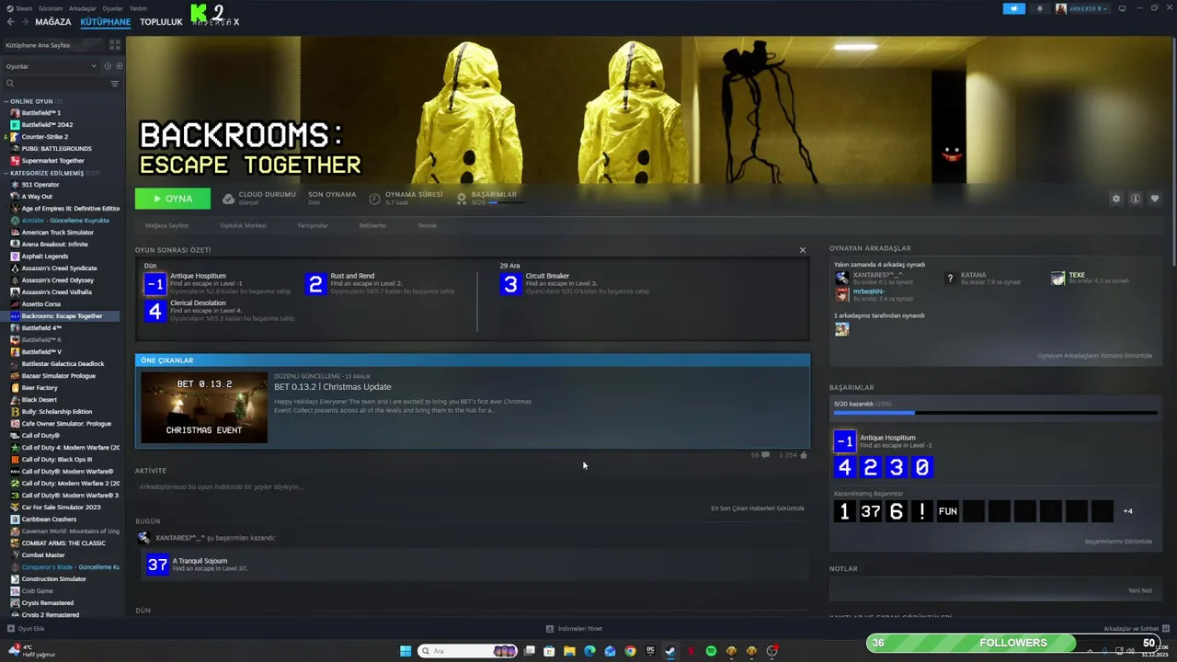This screenshot has height=662, width=1177.
Task: Like the news post thumbs-up icon
Action: pyautogui.click(x=804, y=455)
